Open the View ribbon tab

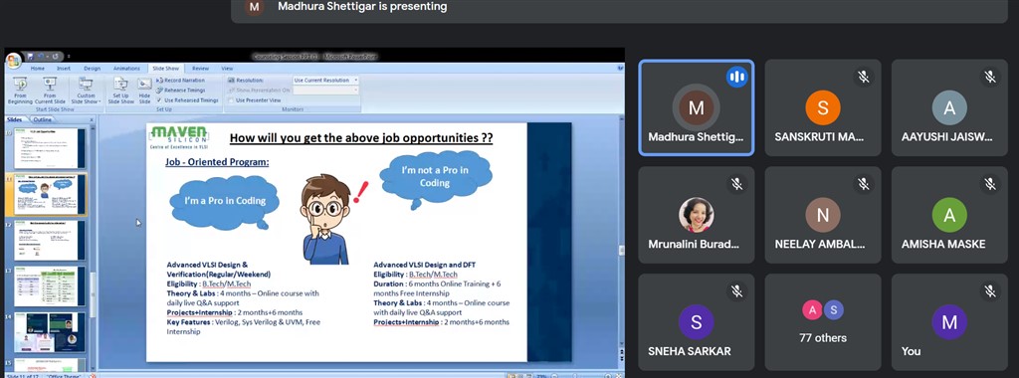227,69
